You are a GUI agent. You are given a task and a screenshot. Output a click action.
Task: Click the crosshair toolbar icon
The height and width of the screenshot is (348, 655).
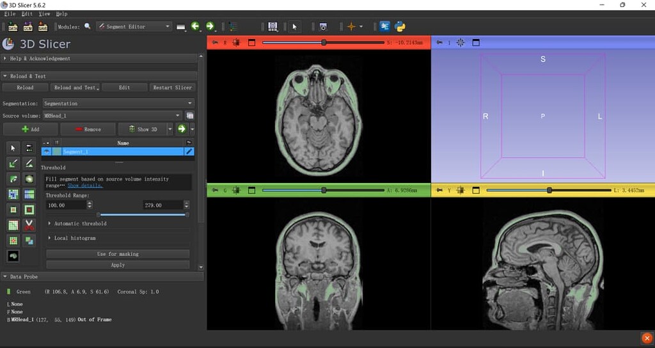pyautogui.click(x=351, y=26)
